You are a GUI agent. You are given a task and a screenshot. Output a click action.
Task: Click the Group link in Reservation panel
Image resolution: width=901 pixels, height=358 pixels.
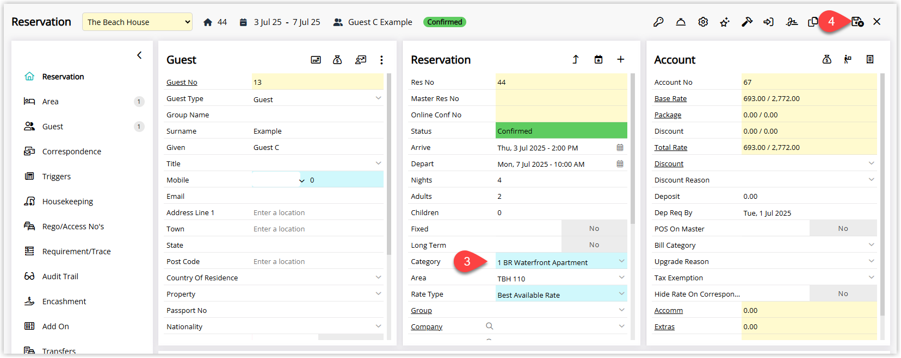(x=421, y=311)
